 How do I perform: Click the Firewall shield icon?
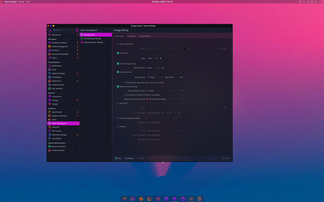point(50,104)
